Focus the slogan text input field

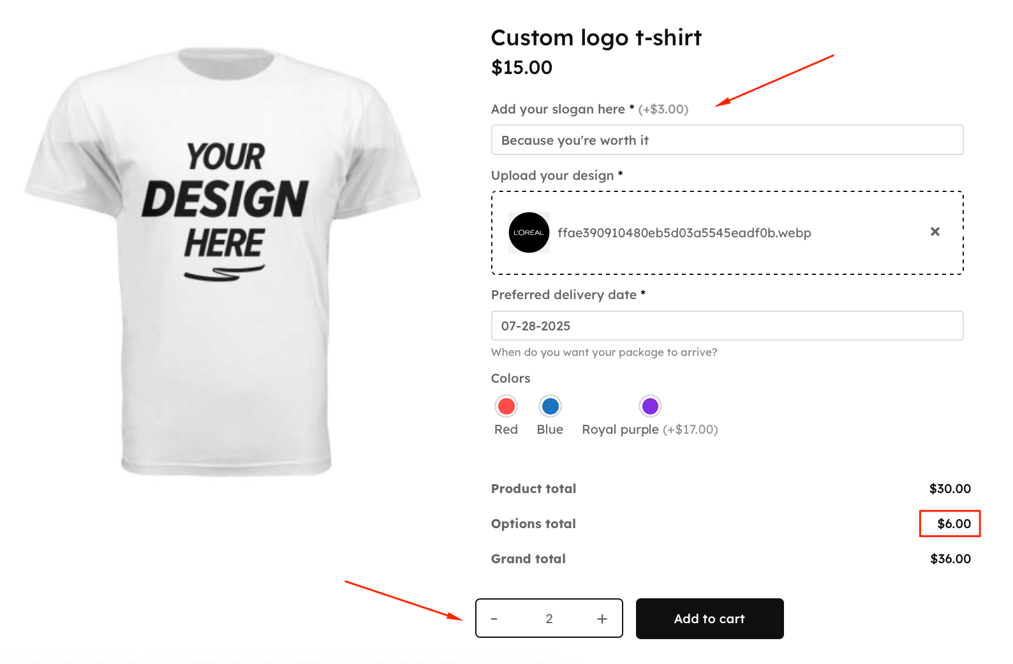pos(727,140)
